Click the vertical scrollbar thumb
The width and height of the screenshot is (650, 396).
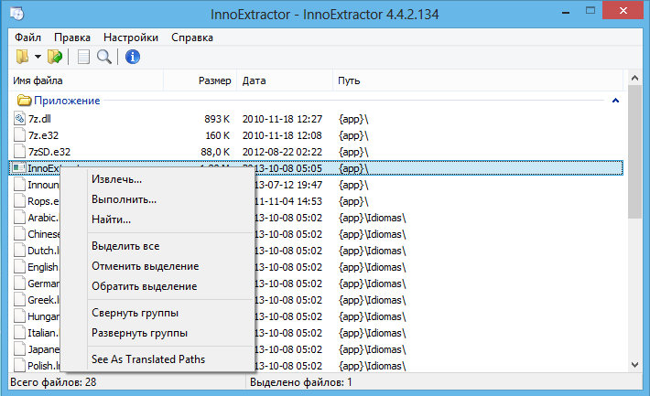point(634,151)
